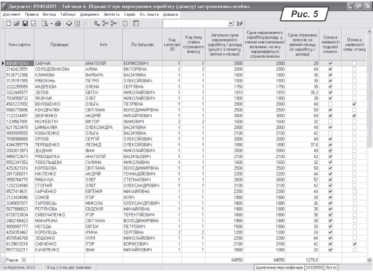
Task: Click the Ном.картки column header
Action: tap(18, 44)
